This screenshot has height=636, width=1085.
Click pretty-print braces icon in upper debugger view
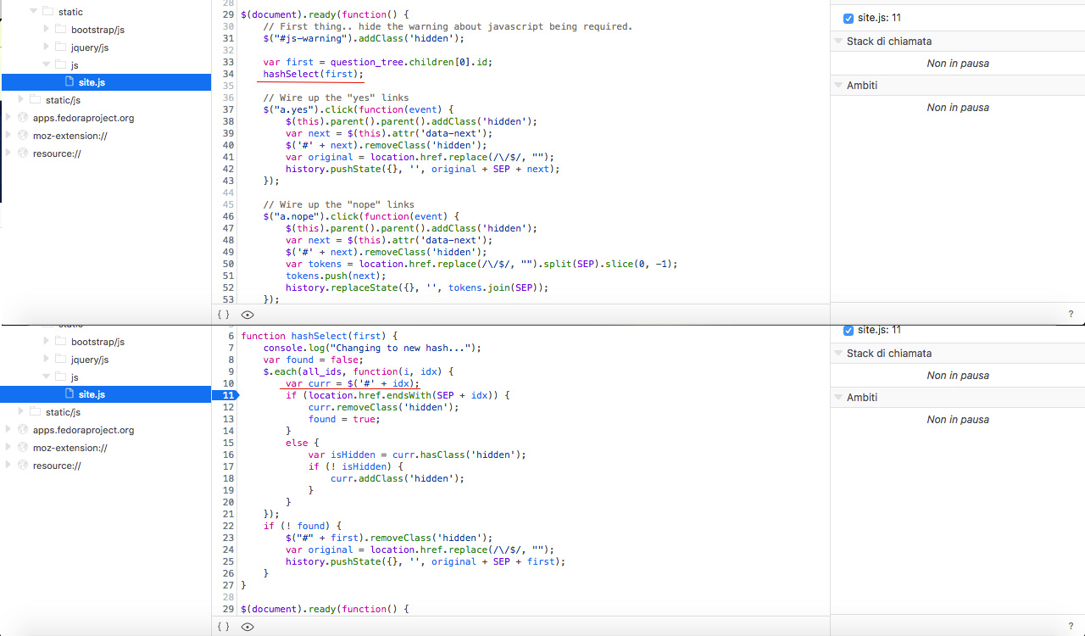(x=223, y=315)
